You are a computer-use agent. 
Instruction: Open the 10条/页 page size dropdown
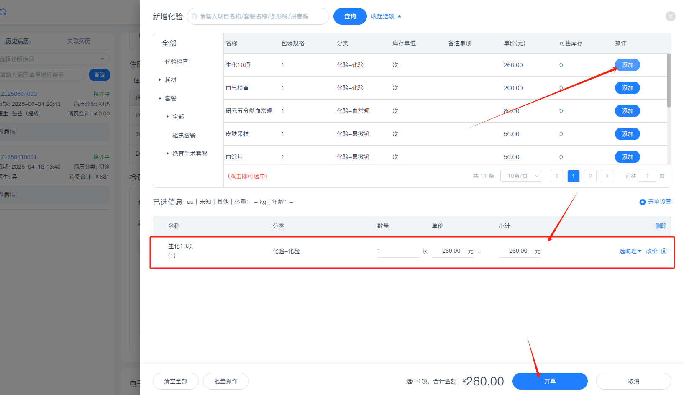(521, 176)
